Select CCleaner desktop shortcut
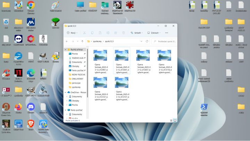The width and height of the screenshot is (250, 141). tap(6, 75)
